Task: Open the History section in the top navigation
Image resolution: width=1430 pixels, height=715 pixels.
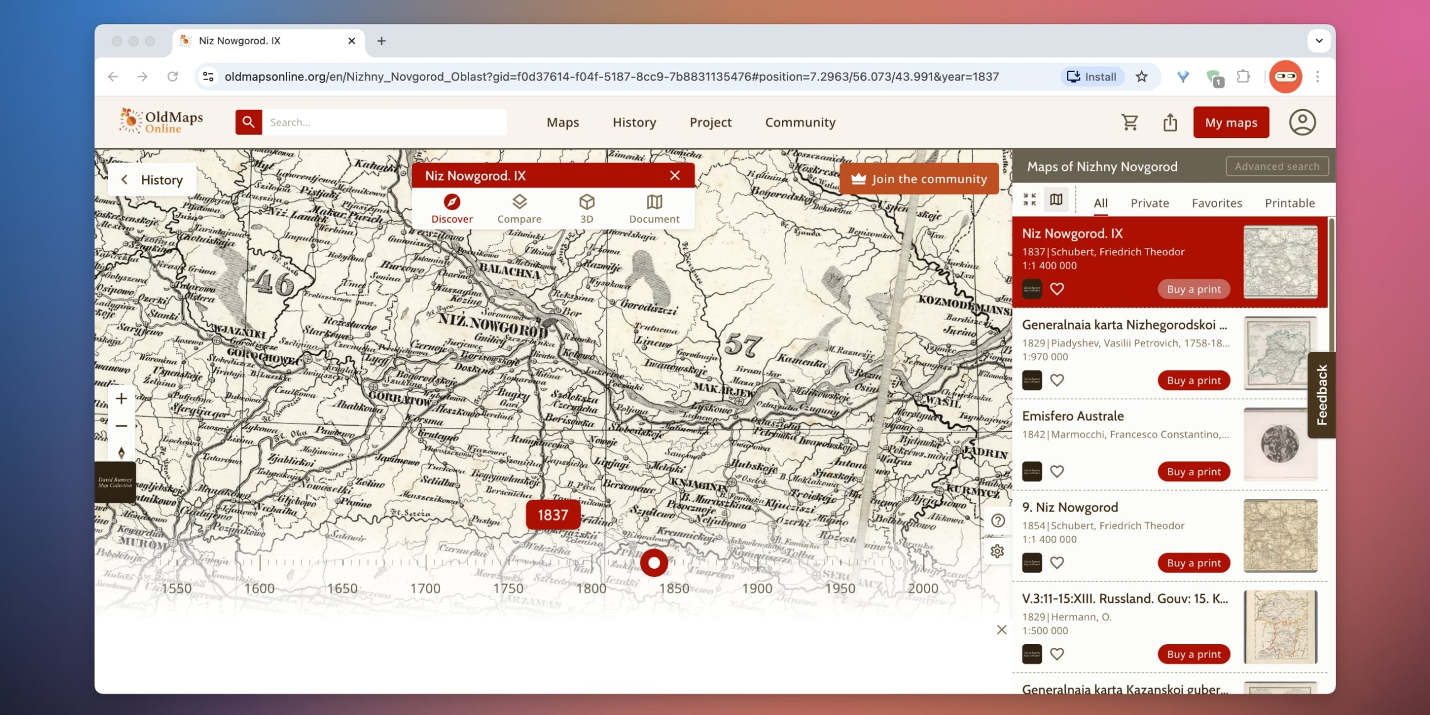Action: pos(634,122)
